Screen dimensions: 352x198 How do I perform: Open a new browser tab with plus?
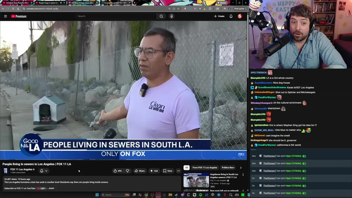[134, 3]
